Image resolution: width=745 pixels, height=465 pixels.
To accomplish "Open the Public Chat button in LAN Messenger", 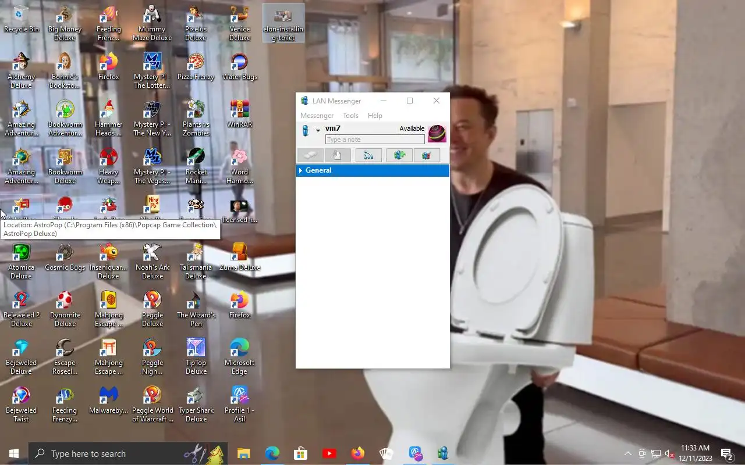I will (427, 155).
